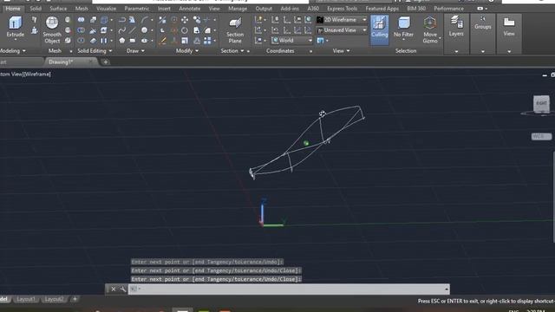Open the WCS dropdown below ViewCube
Screen dimensions: 555x312
click(x=541, y=137)
